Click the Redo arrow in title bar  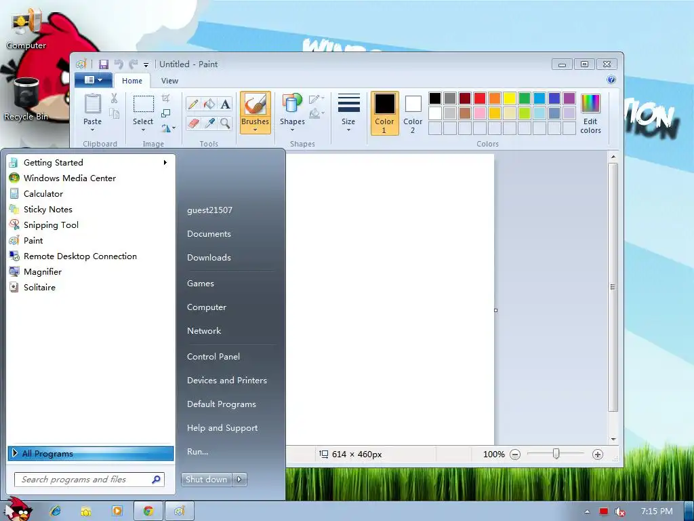coord(133,64)
